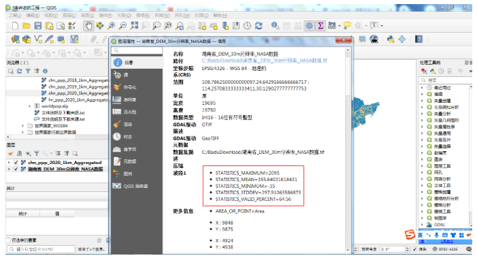
Task: Toggle visibility of chn_ppp_2020_1km_Aggregated layer
Action: pos(16,163)
